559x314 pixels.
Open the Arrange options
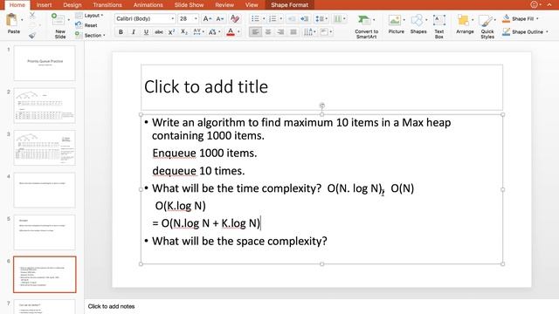click(x=465, y=24)
